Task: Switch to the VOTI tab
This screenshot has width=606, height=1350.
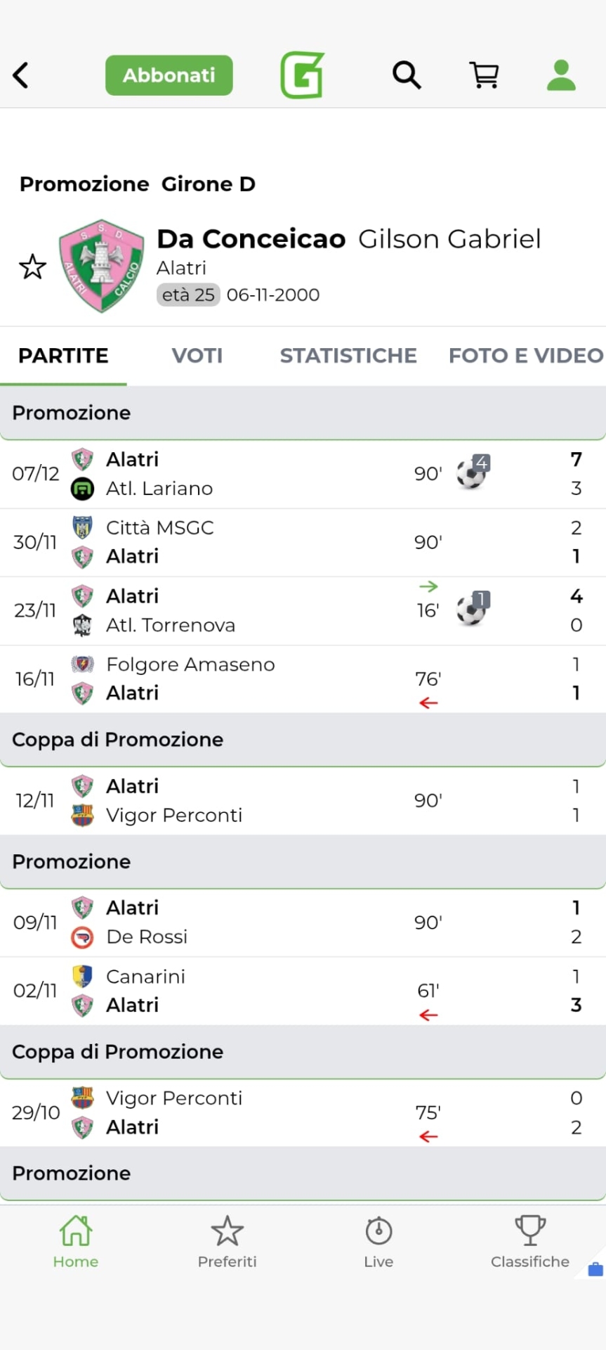Action: [x=197, y=356]
